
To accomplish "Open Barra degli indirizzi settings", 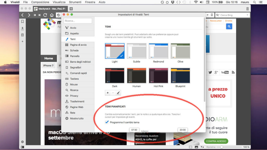I will pos(78,62).
